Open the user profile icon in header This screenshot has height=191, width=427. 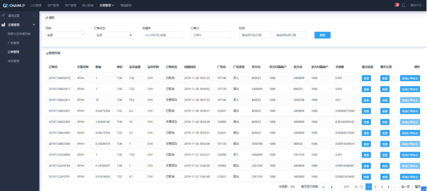click(x=404, y=5)
